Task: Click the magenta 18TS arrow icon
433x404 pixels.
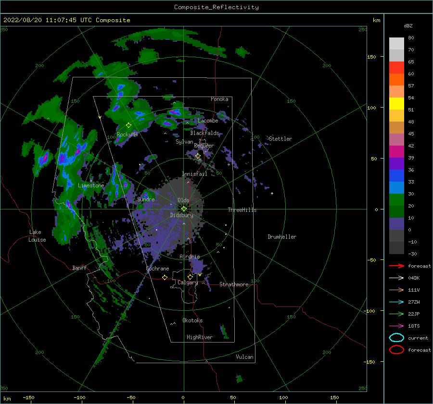Action: [396, 326]
